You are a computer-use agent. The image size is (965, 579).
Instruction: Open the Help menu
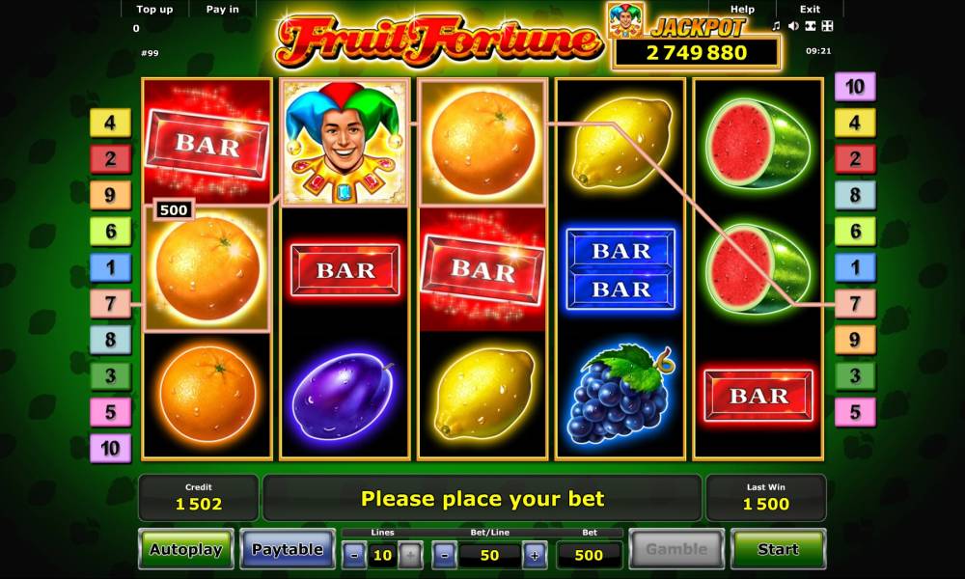[742, 10]
